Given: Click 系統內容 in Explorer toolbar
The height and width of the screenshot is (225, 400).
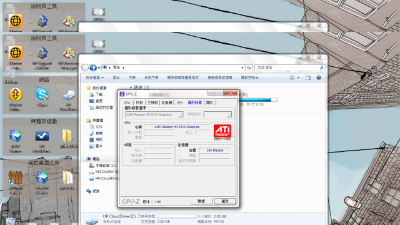Looking at the screenshot, I should [151, 77].
